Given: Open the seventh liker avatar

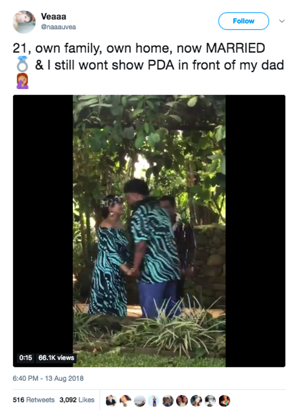Looking at the screenshot, I should [196, 400].
